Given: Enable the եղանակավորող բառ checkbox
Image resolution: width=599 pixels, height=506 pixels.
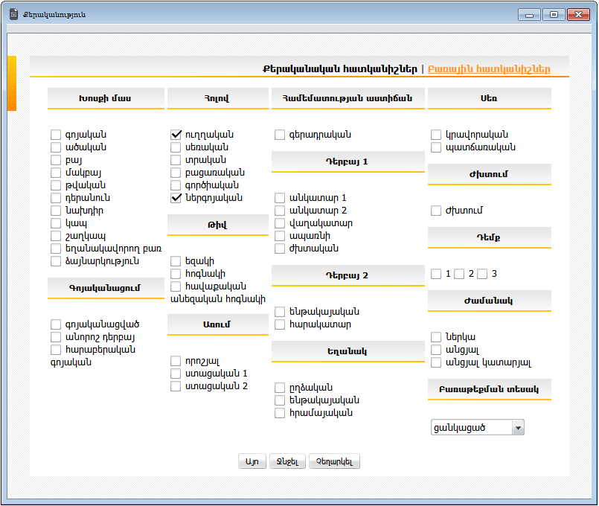Looking at the screenshot, I should (56, 249).
